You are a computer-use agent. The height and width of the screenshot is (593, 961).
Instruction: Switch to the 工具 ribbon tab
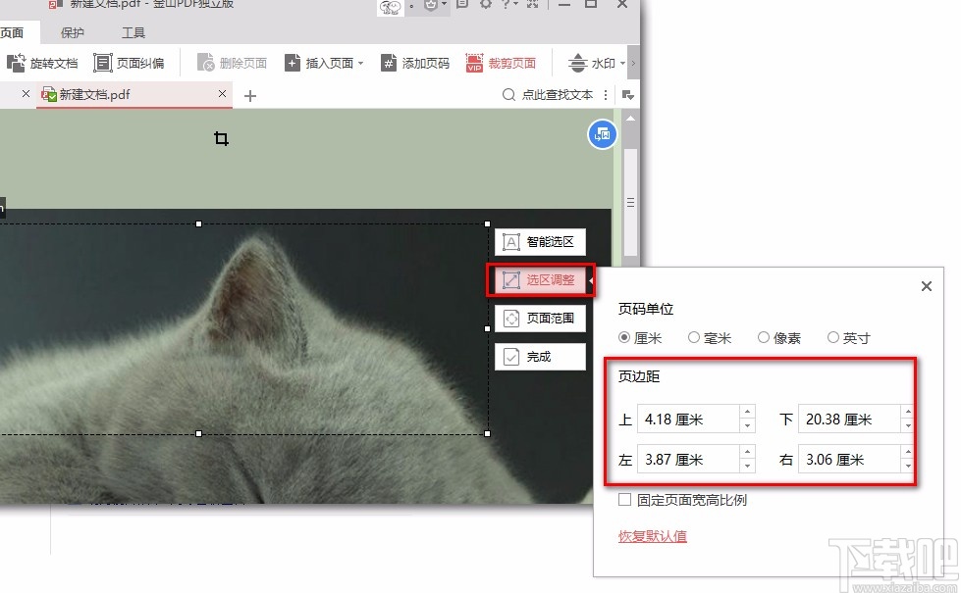coord(134,31)
